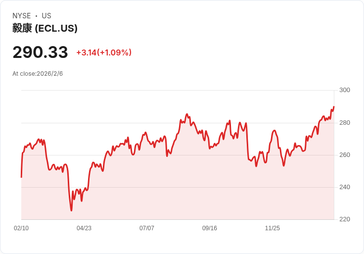Click the NYSE exchange label
The image size is (364, 254).
point(22,16)
